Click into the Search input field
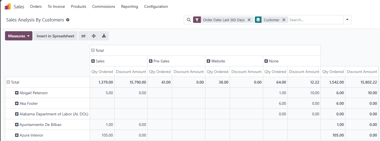 click(315, 20)
